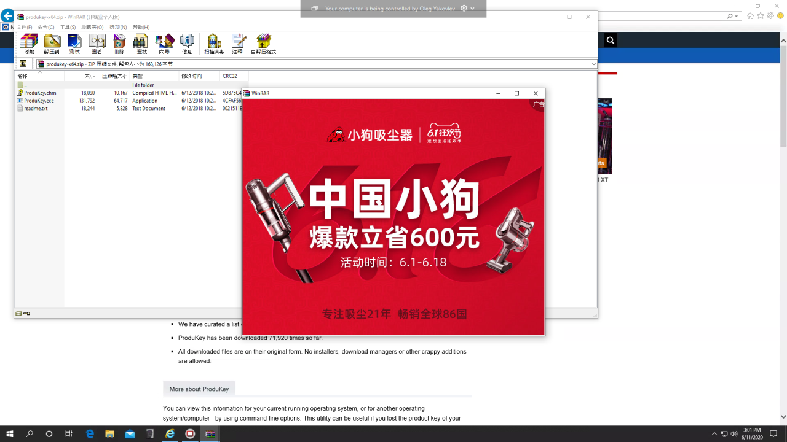Click the 'Compiled HTML H...' type cell
The height and width of the screenshot is (442, 787).
[x=154, y=93]
